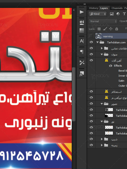The width and height of the screenshot is (127, 169).
Task: Filter layers by type T icon
Action: (x=124, y=14)
